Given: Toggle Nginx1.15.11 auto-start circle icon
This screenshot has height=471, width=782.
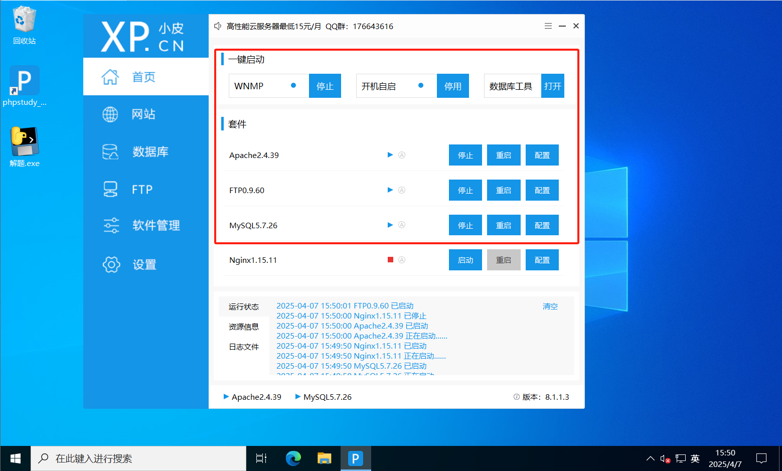Looking at the screenshot, I should tap(402, 260).
